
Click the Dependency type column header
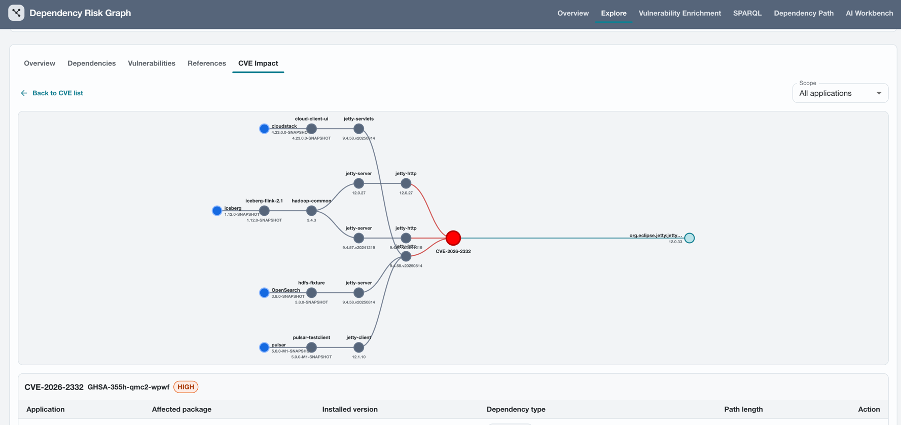[516, 409]
